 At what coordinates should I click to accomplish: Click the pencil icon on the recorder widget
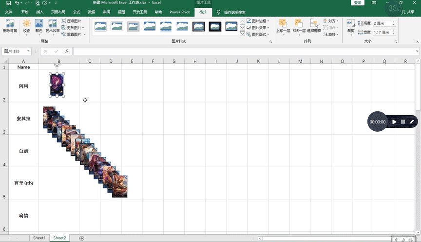pyautogui.click(x=412, y=121)
